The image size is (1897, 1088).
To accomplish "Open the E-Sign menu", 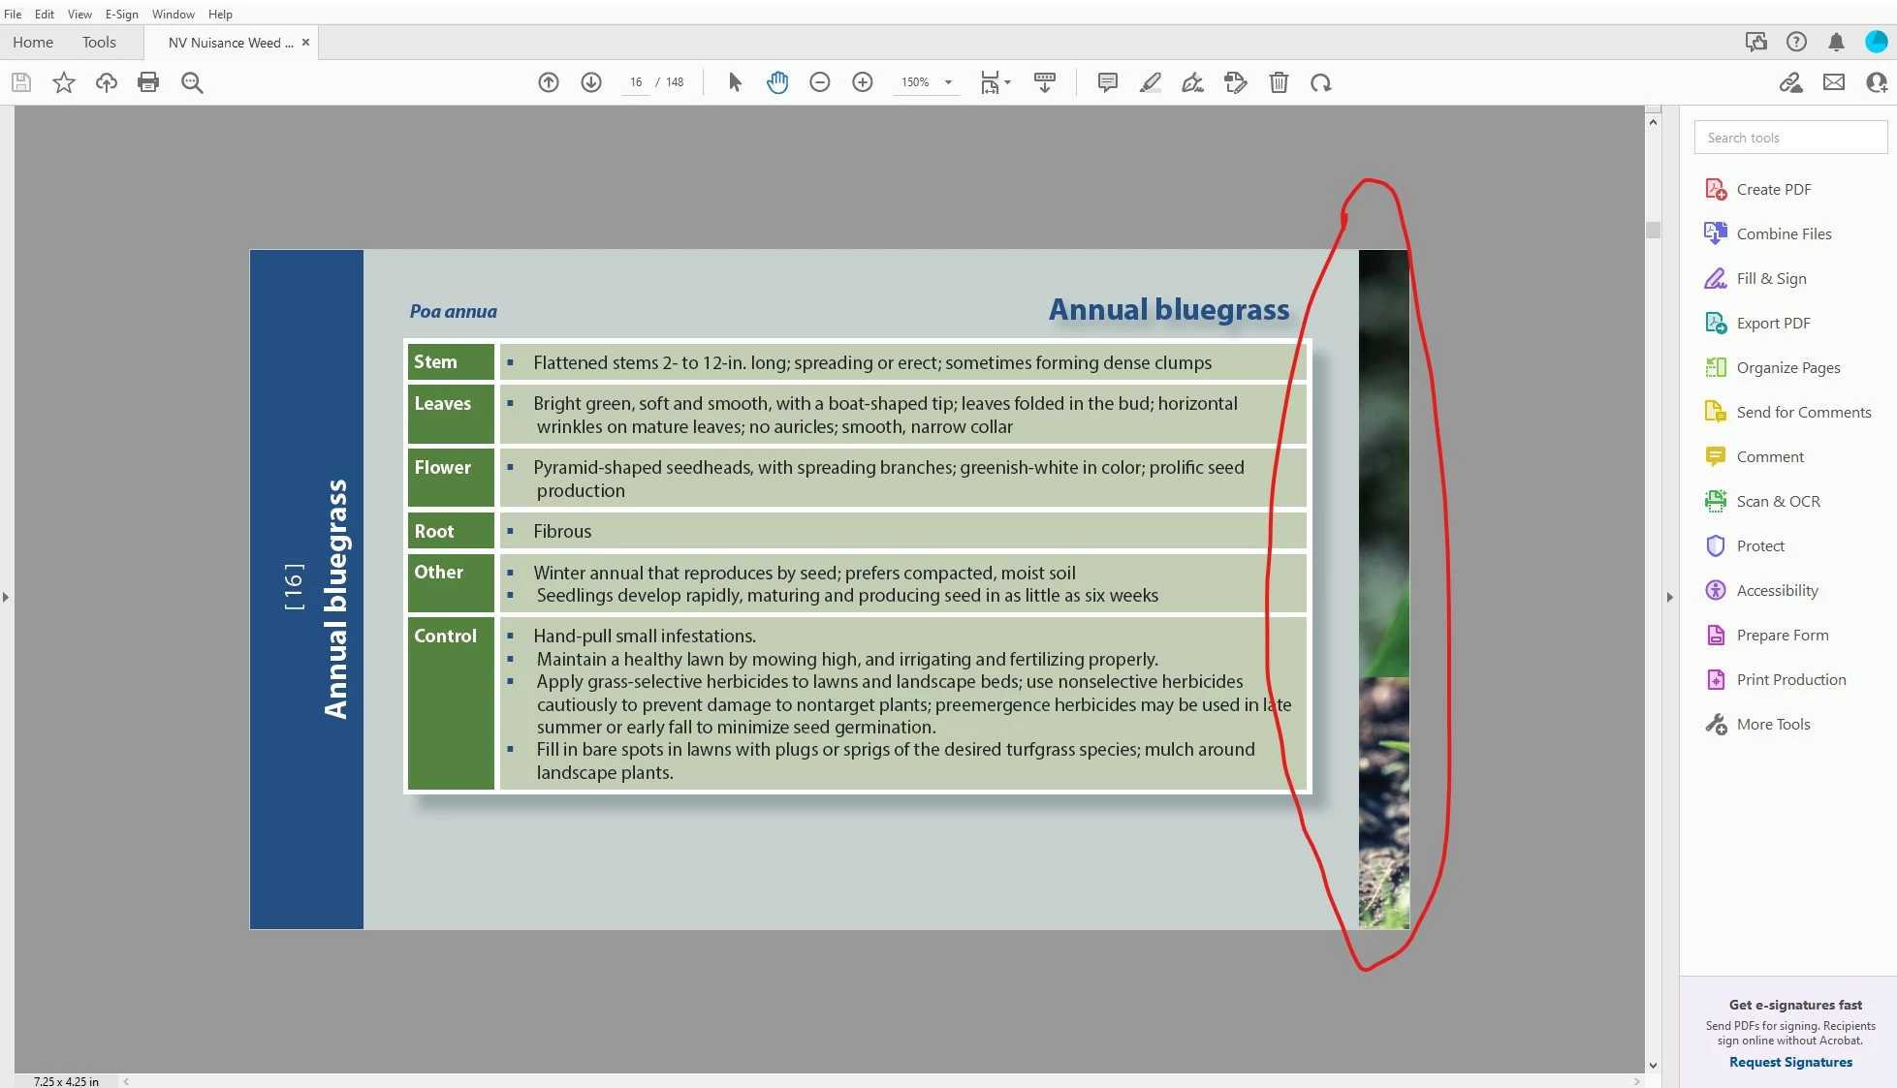I will pos(121,14).
